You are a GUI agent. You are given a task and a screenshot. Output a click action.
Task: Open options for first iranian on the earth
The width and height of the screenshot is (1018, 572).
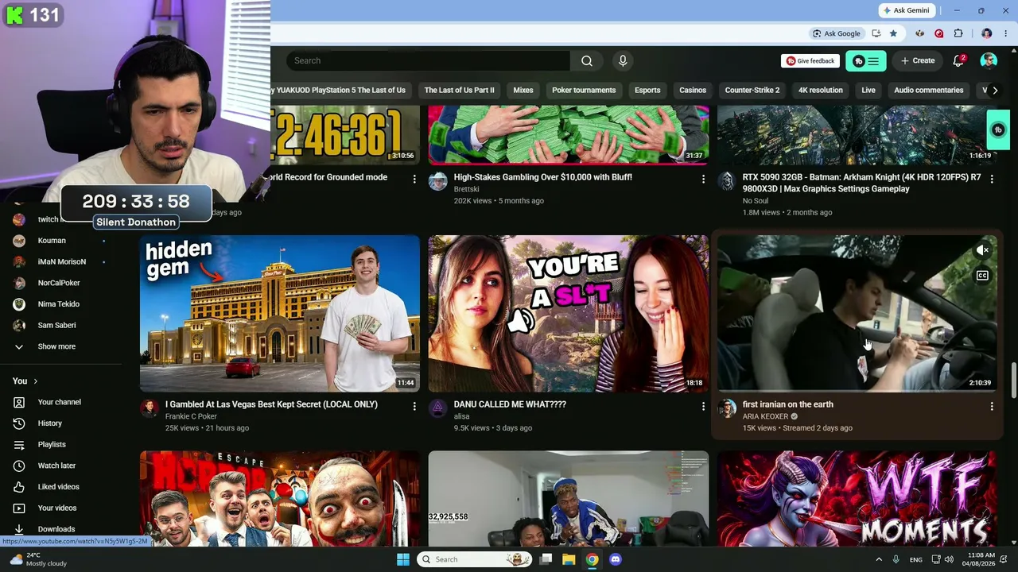point(992,407)
